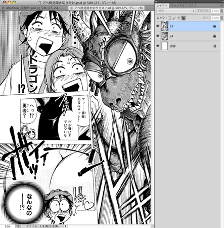This screenshot has width=224, height=228.
Task: Click the status bar preview icon beside 50%
Action: (x=18, y=226)
